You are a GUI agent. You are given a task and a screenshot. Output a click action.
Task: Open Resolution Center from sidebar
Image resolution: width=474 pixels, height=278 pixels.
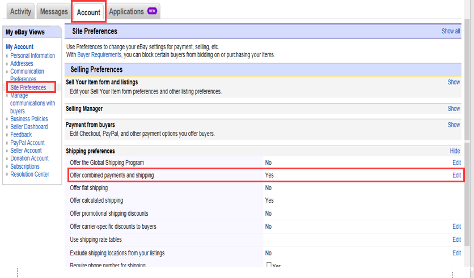[29, 174]
